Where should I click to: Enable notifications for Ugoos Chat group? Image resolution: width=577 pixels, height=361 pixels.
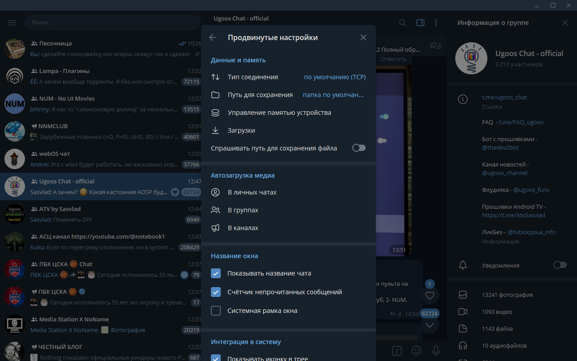[560, 265]
